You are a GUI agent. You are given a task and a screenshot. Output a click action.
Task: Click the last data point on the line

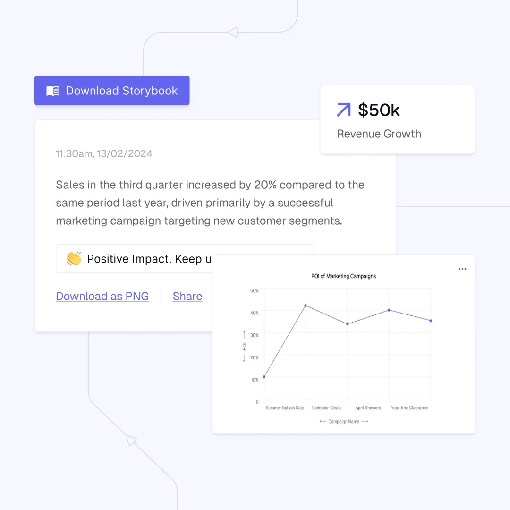click(431, 321)
